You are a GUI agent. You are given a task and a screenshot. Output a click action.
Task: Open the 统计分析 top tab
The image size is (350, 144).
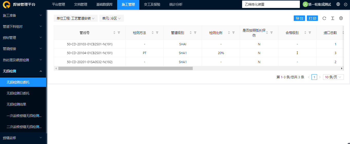coord(176,4)
